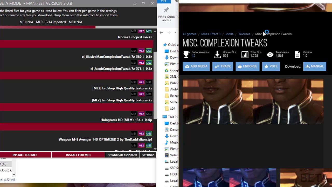The image size is (332, 187).
Task: Click the VOTE button
Action: pos(271,66)
